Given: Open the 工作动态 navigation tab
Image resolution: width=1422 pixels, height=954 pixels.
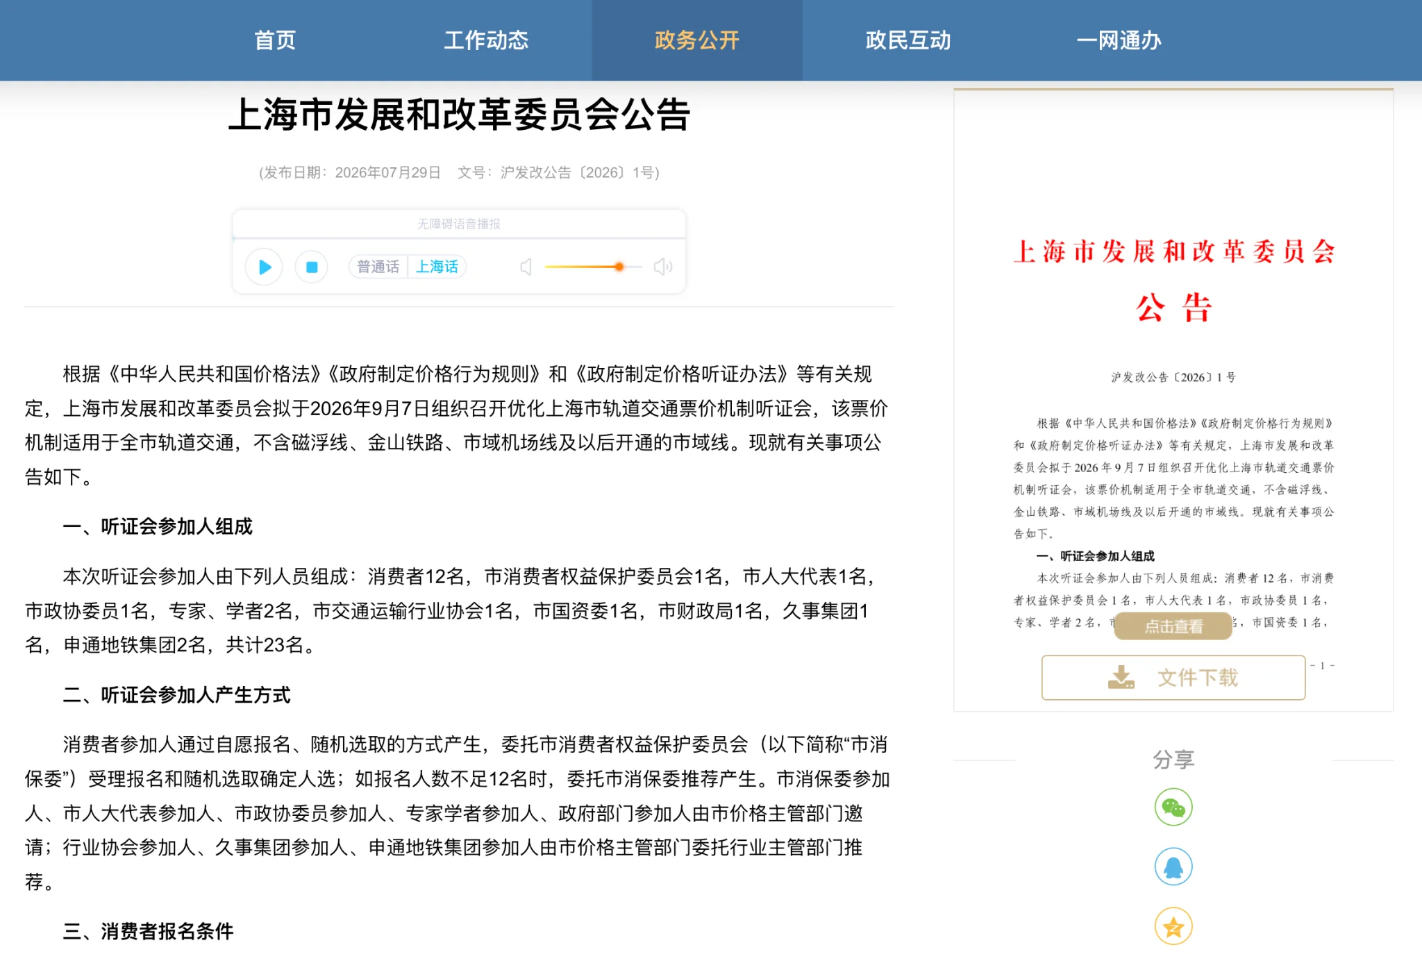Looking at the screenshot, I should [x=486, y=40].
